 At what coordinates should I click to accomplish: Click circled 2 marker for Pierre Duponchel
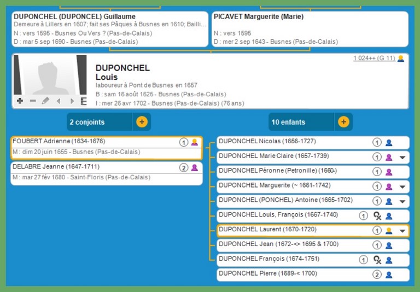(377, 275)
